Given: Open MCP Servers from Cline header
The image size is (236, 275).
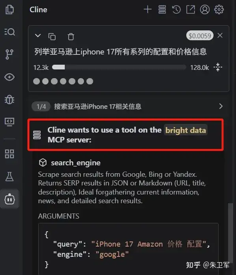Looking at the screenshot, I should 162,9.
